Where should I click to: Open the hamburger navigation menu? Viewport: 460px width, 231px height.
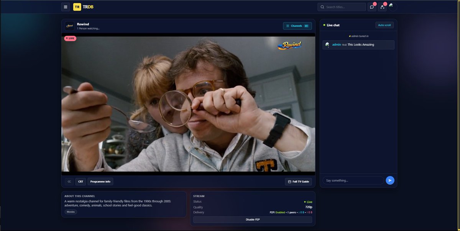(x=66, y=7)
